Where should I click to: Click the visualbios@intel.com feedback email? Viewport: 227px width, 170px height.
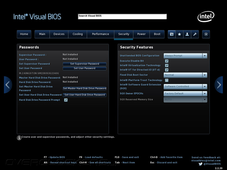(206, 161)
